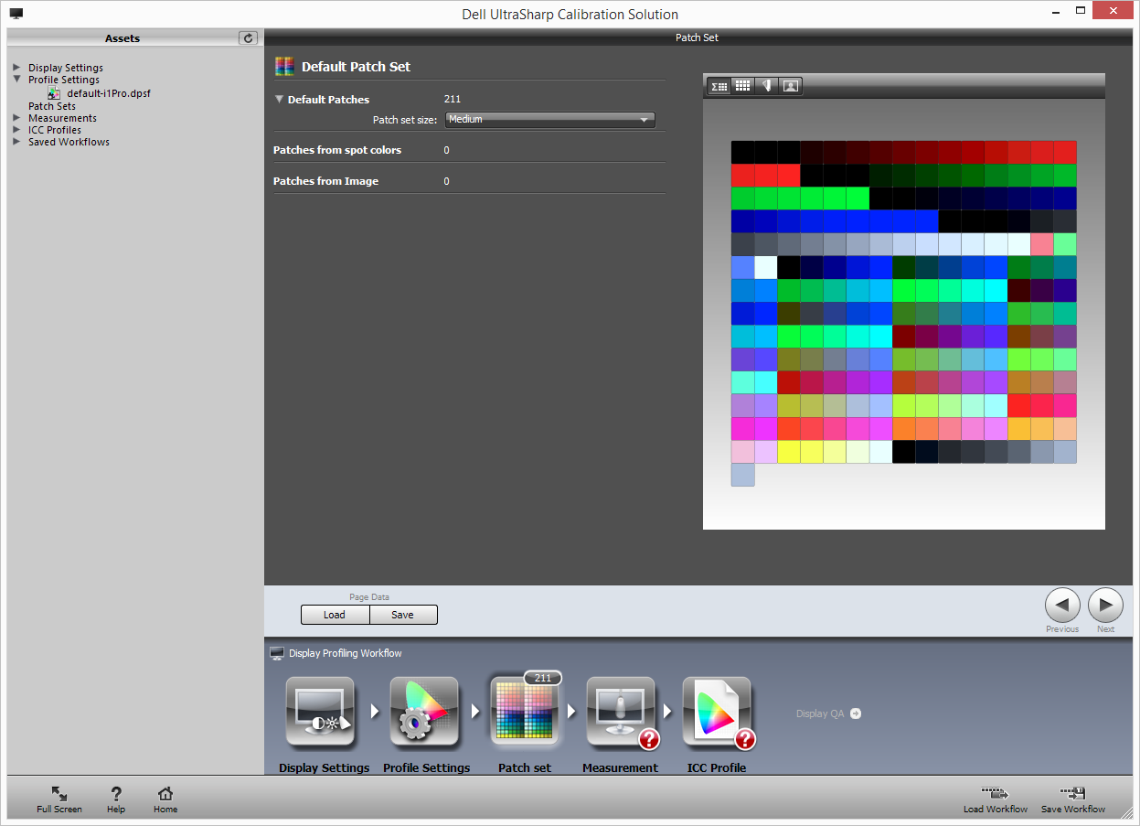Open the ICC Profile workflow step

click(x=717, y=712)
